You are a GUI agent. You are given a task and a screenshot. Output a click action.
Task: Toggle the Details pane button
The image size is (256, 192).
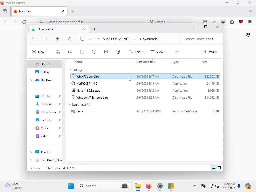[x=209, y=52]
